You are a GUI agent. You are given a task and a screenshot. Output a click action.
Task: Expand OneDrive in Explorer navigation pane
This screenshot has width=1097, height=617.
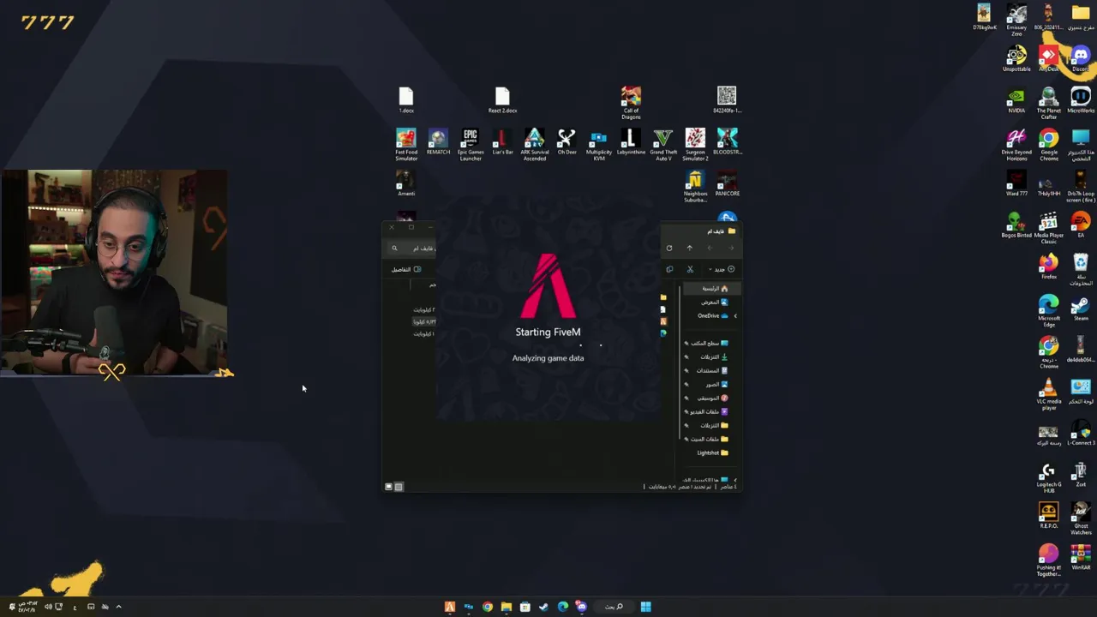[734, 316]
